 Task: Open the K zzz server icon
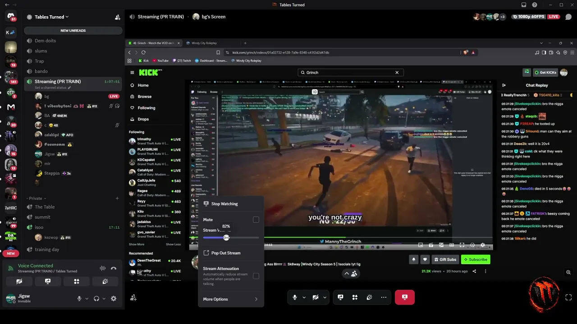pyautogui.click(x=10, y=32)
